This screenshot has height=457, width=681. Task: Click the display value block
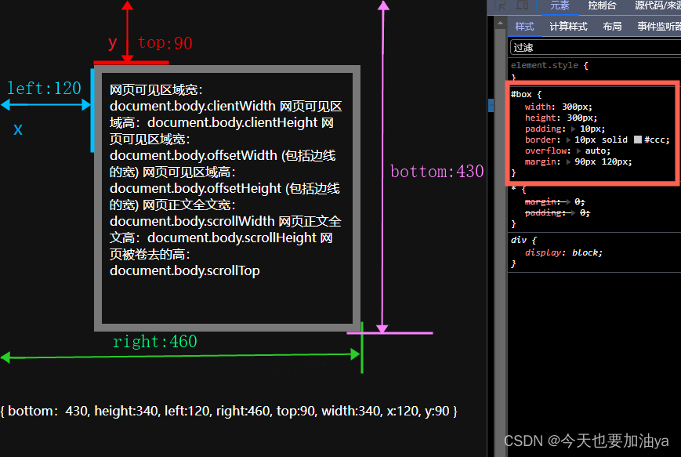pyautogui.click(x=585, y=252)
